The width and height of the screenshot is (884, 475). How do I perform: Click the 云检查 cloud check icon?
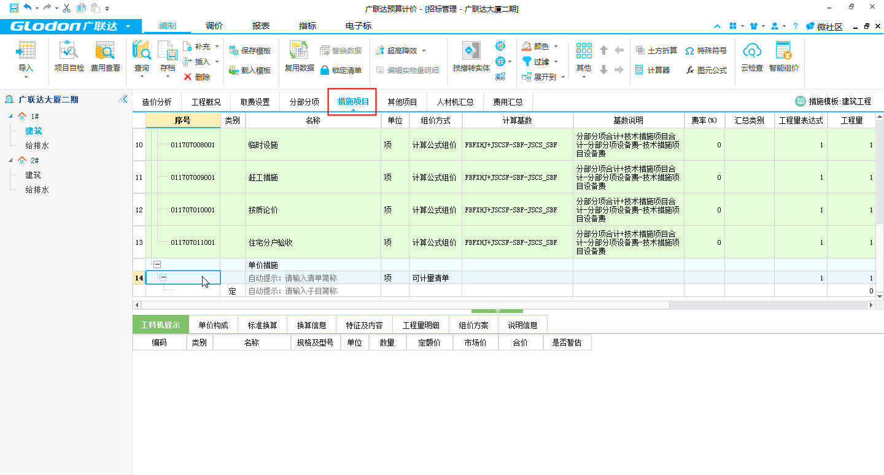[752, 56]
